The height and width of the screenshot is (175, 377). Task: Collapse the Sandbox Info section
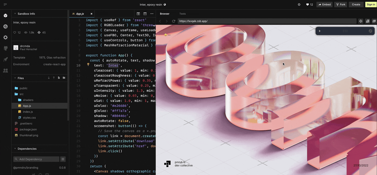coord(15,14)
